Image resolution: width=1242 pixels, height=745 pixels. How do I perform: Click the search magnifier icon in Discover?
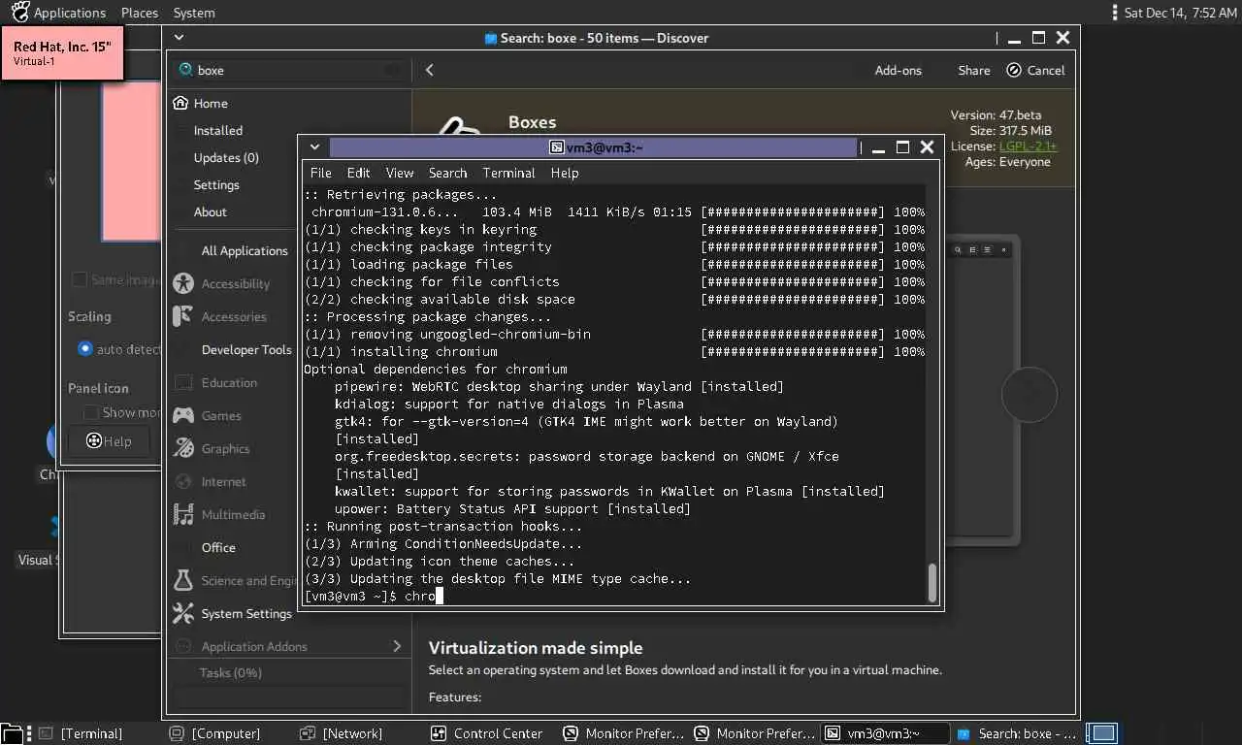185,70
